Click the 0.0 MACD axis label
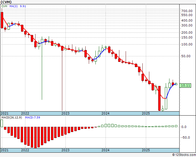196x157 pixels. point(184,127)
